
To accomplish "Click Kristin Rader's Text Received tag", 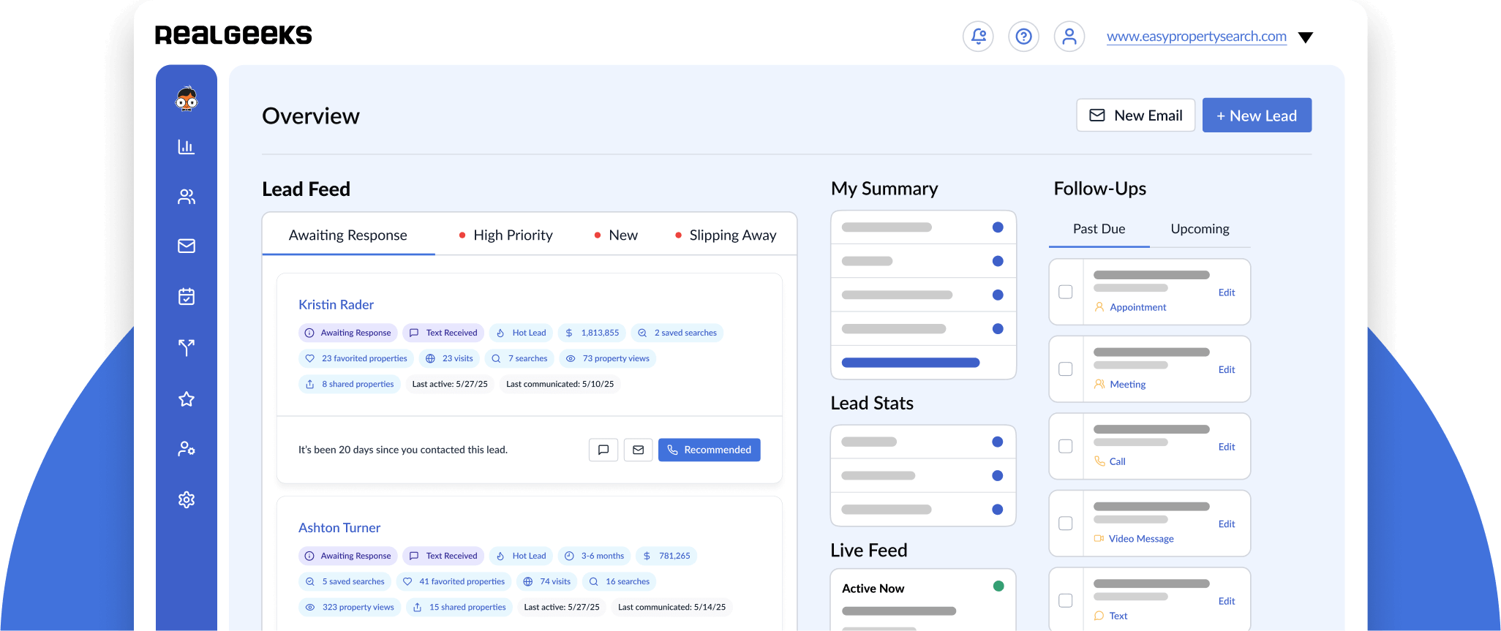I will (x=443, y=333).
